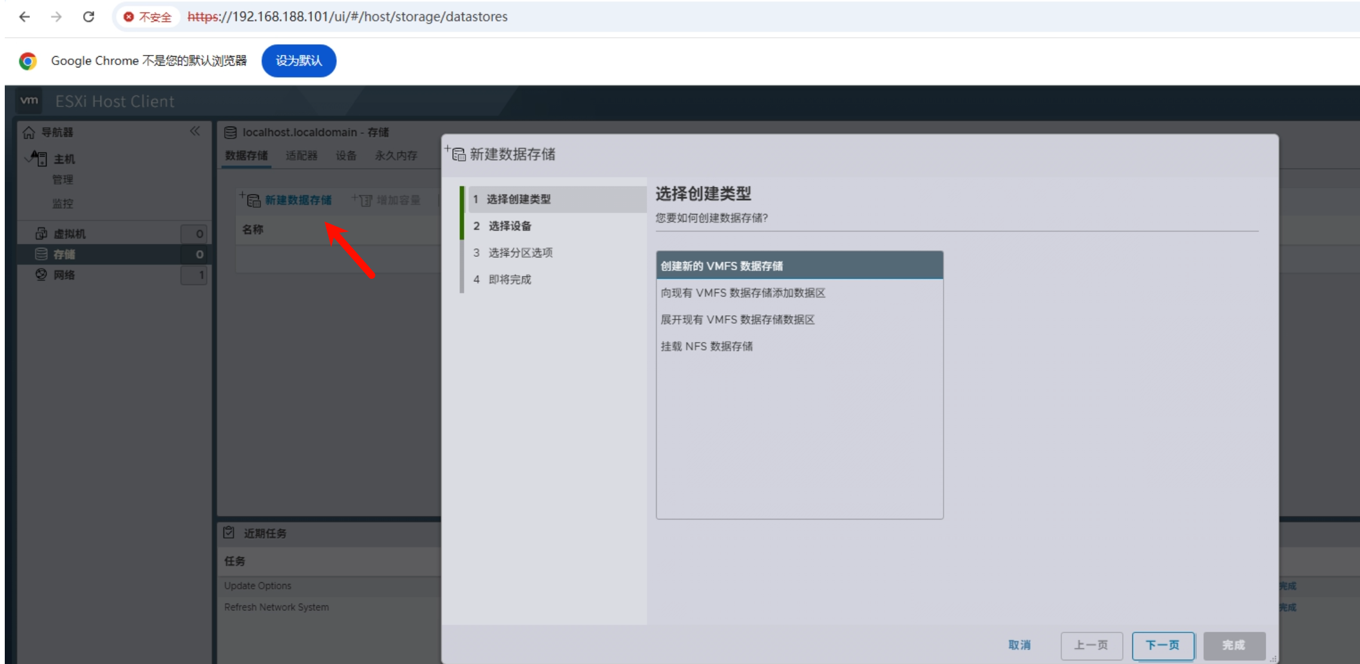
Task: Click the storage icon in navigator
Action: (x=41, y=254)
